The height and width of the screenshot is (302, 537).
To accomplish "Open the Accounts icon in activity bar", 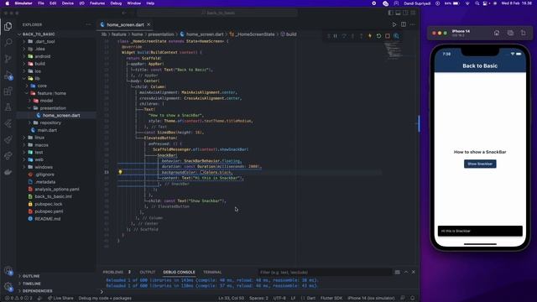I will [8, 271].
